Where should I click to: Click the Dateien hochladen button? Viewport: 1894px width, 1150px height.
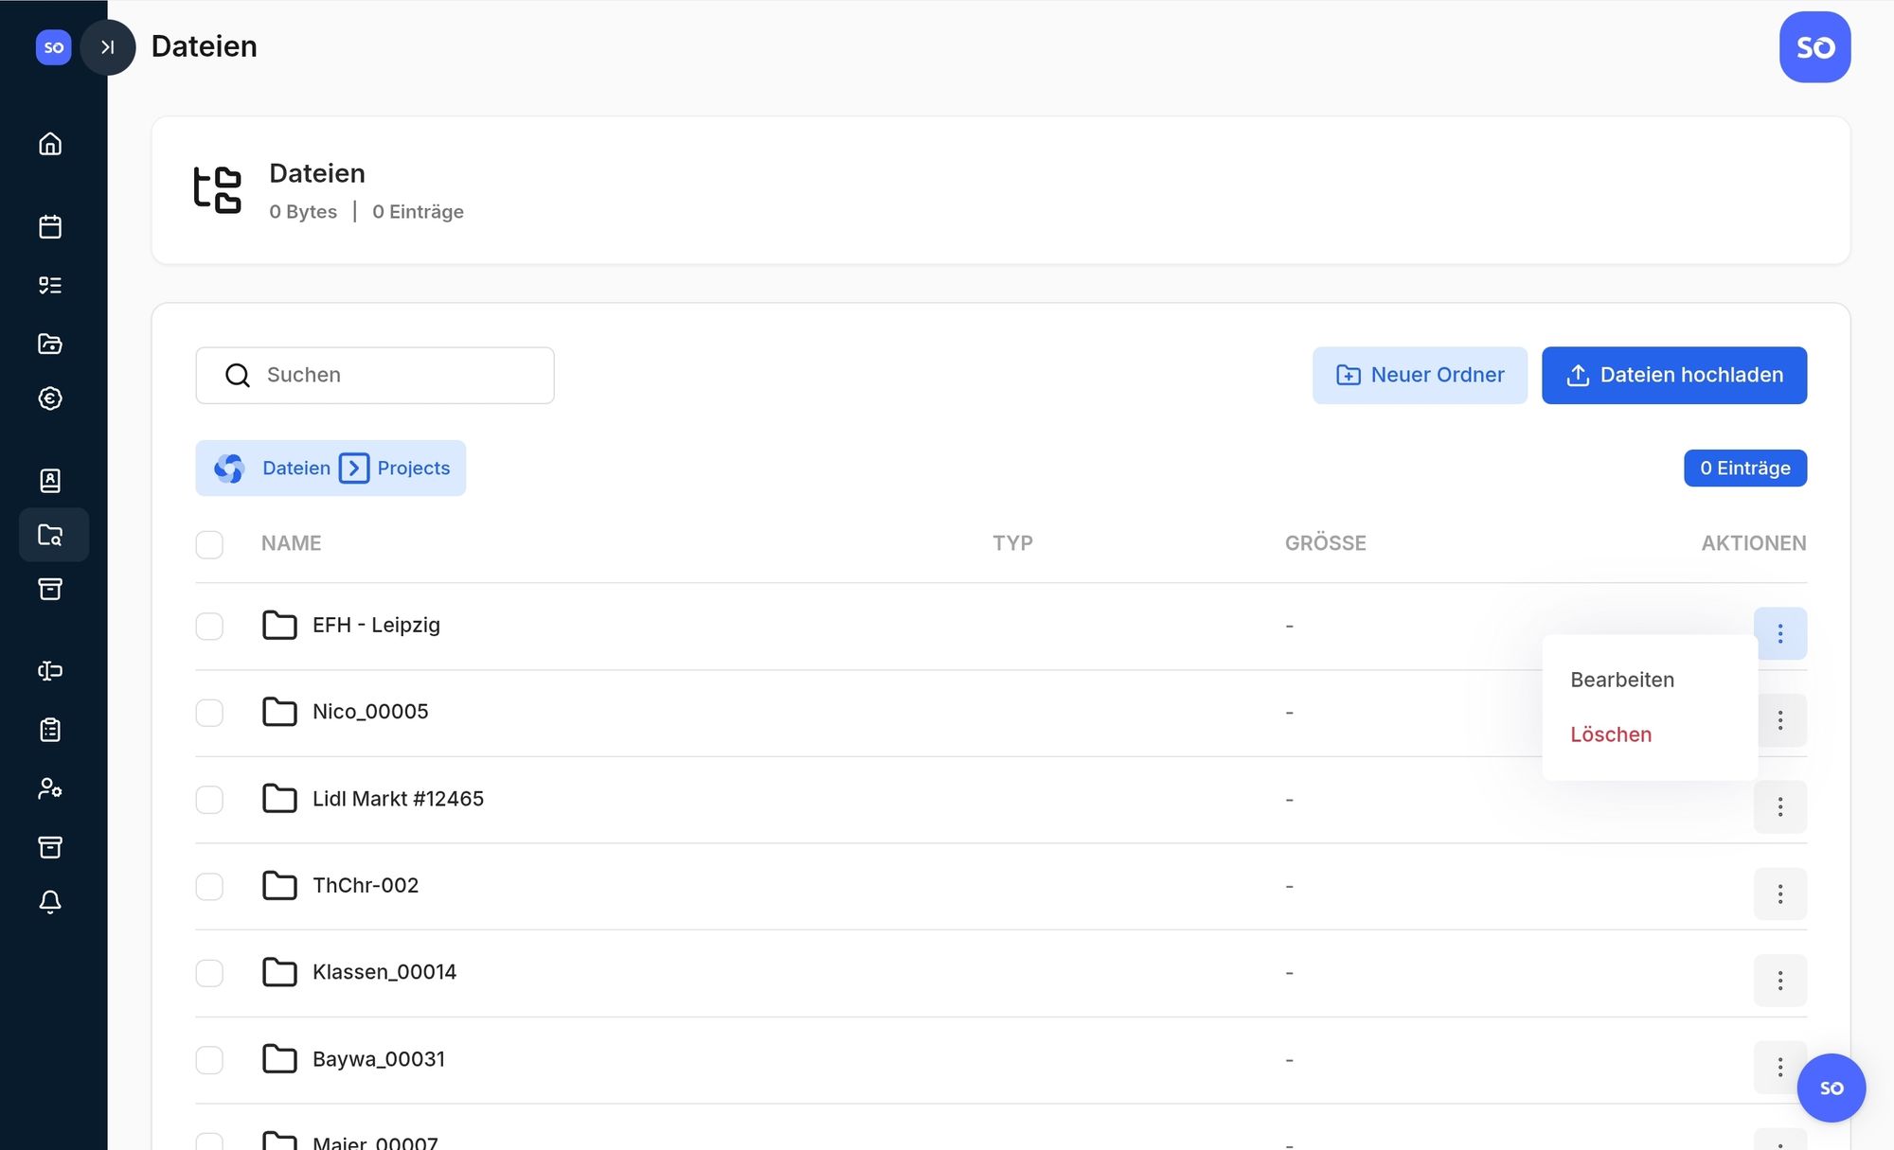[1673, 376]
